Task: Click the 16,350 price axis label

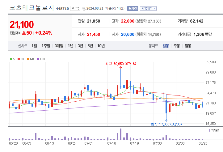Action: coord(210,124)
